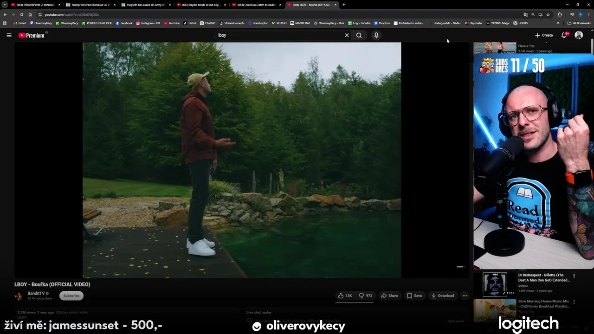Close the 'LBOY - Bouřka' tab

coord(336,5)
